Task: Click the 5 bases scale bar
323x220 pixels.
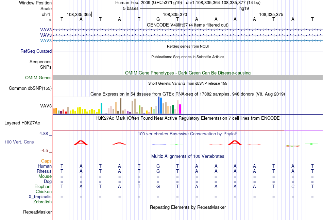Action: [x=188, y=9]
